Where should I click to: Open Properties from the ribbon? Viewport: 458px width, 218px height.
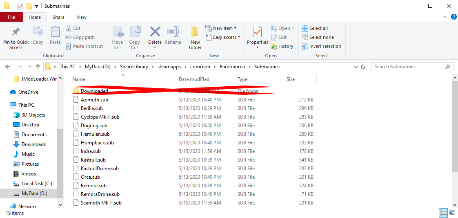point(257,32)
